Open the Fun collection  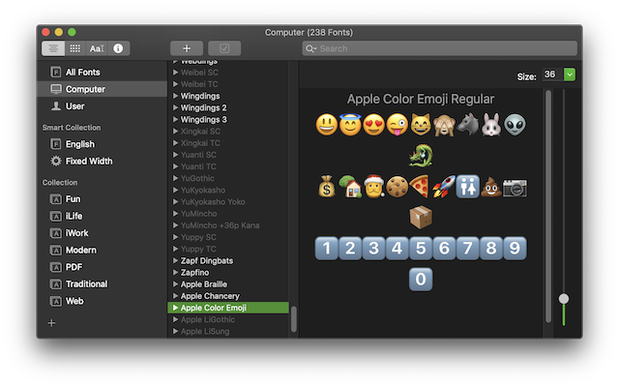click(103, 199)
